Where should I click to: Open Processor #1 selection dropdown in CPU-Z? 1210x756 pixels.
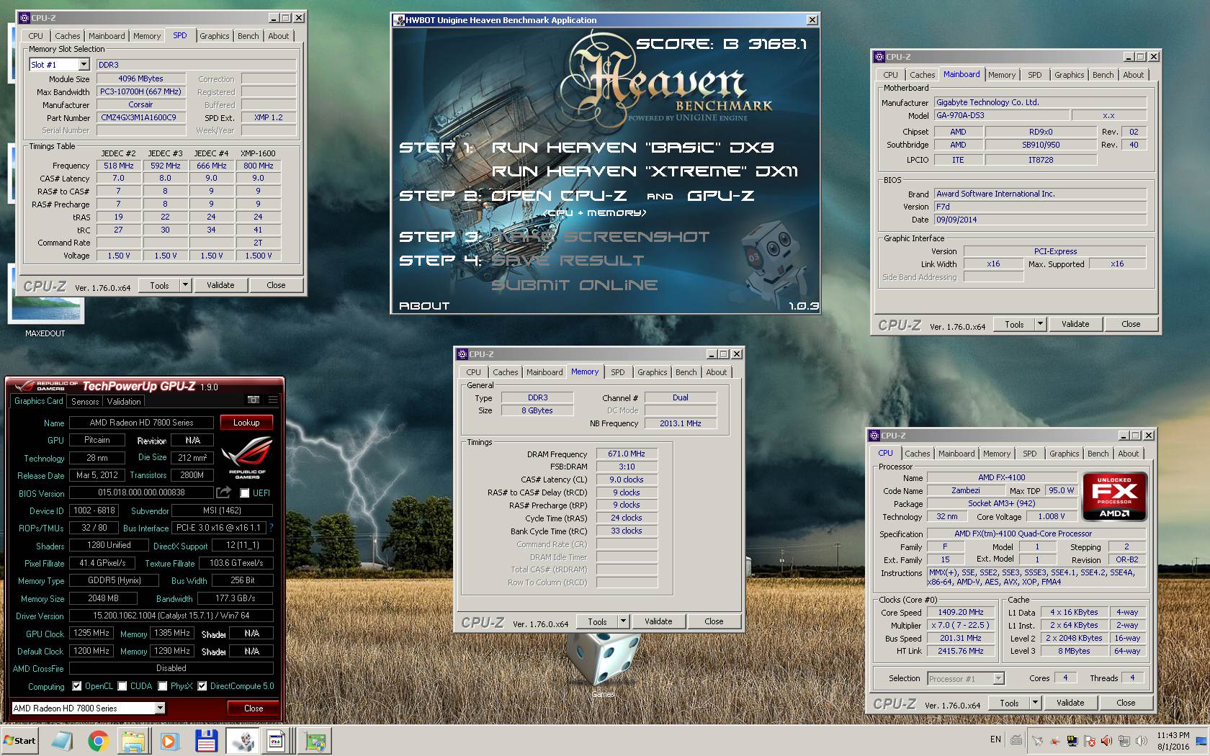tap(998, 678)
